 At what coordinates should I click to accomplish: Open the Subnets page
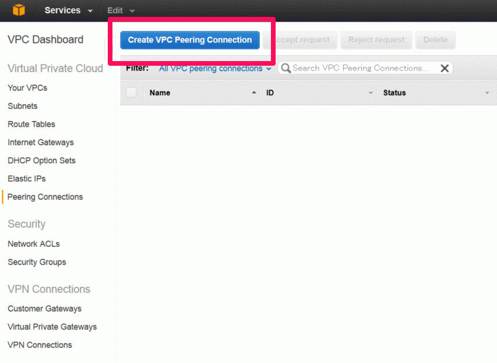pos(23,106)
